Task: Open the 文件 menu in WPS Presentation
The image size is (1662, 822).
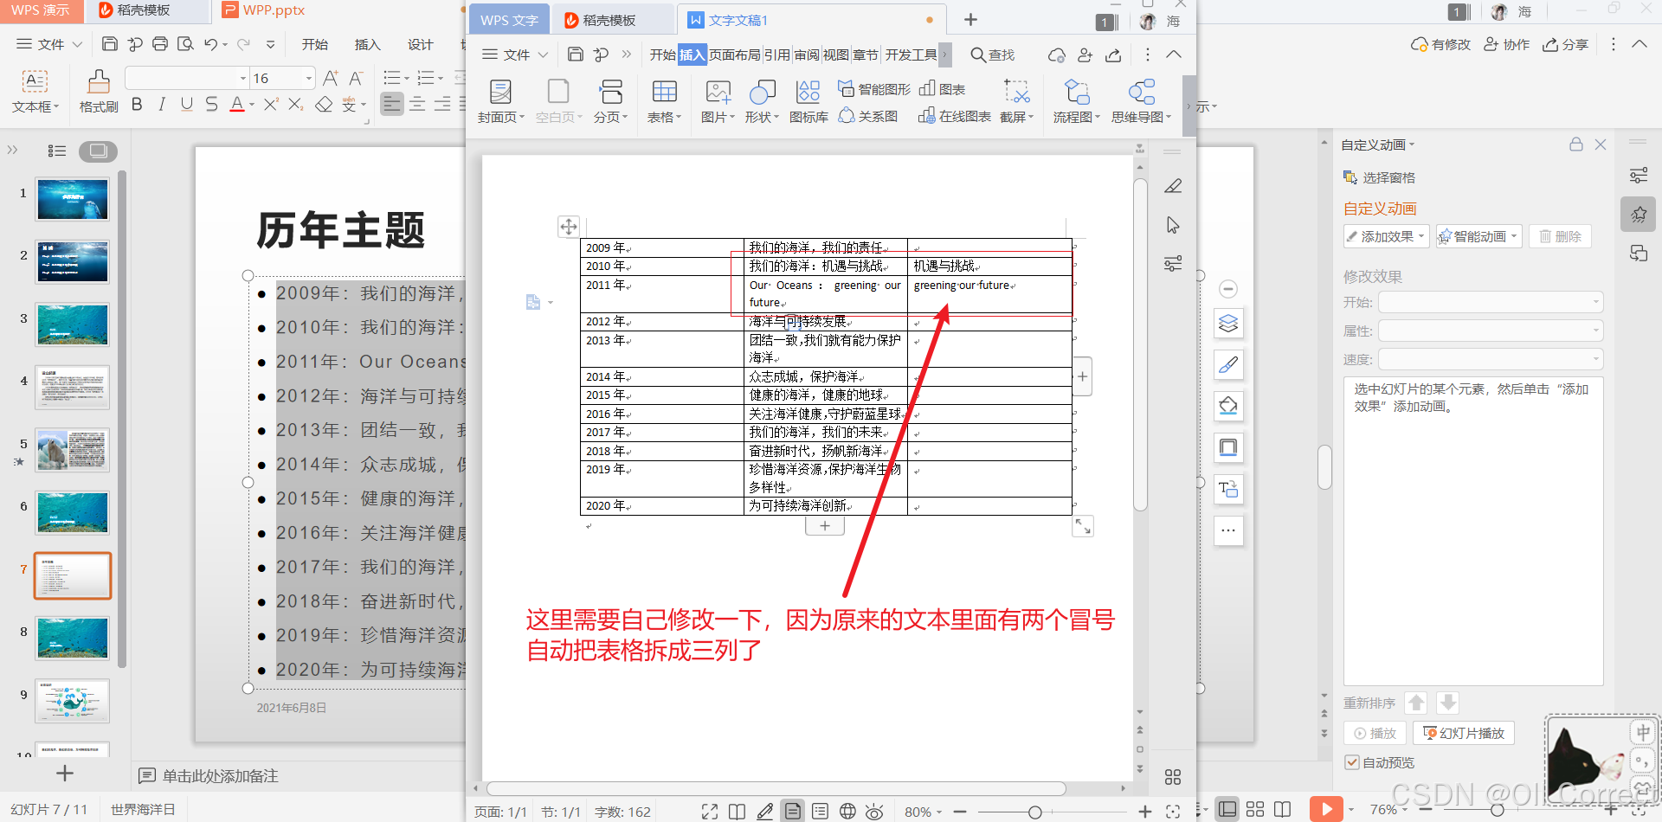Action: 50,44
